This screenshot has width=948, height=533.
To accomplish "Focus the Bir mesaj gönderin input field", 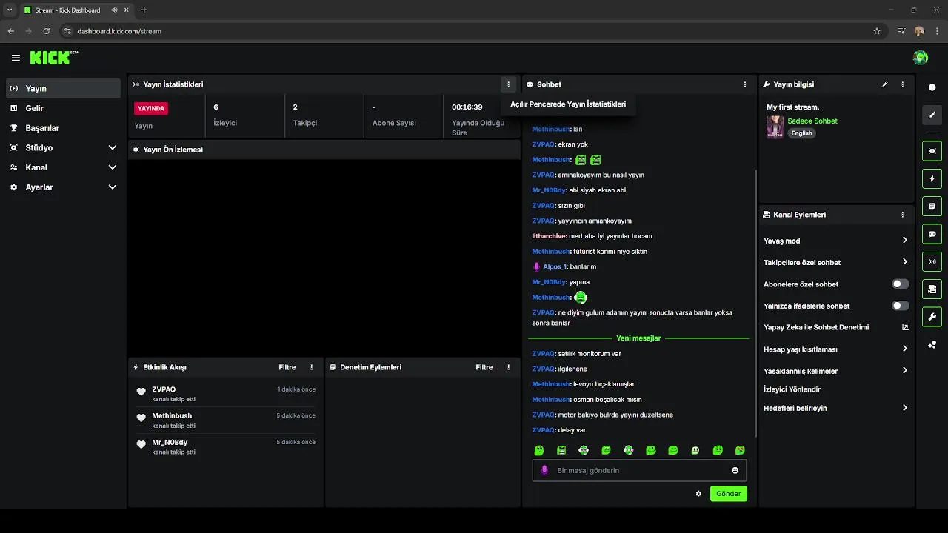I will pyautogui.click(x=639, y=470).
